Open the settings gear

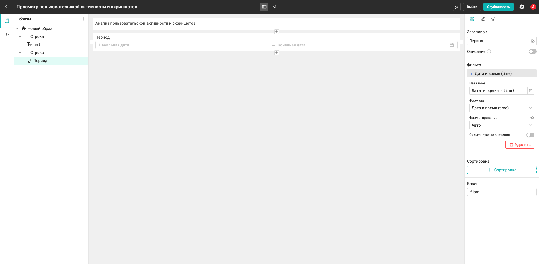click(x=522, y=7)
